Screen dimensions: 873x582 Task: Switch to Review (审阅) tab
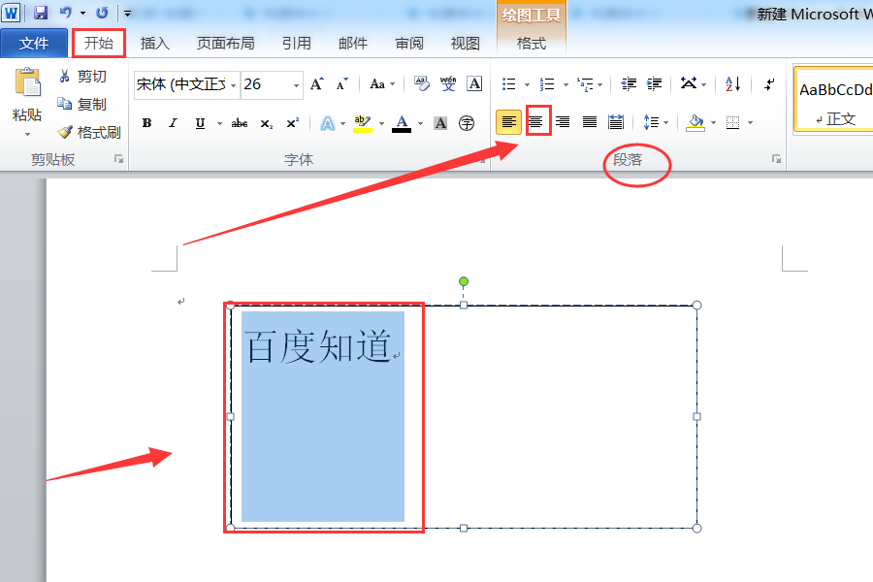(x=409, y=43)
